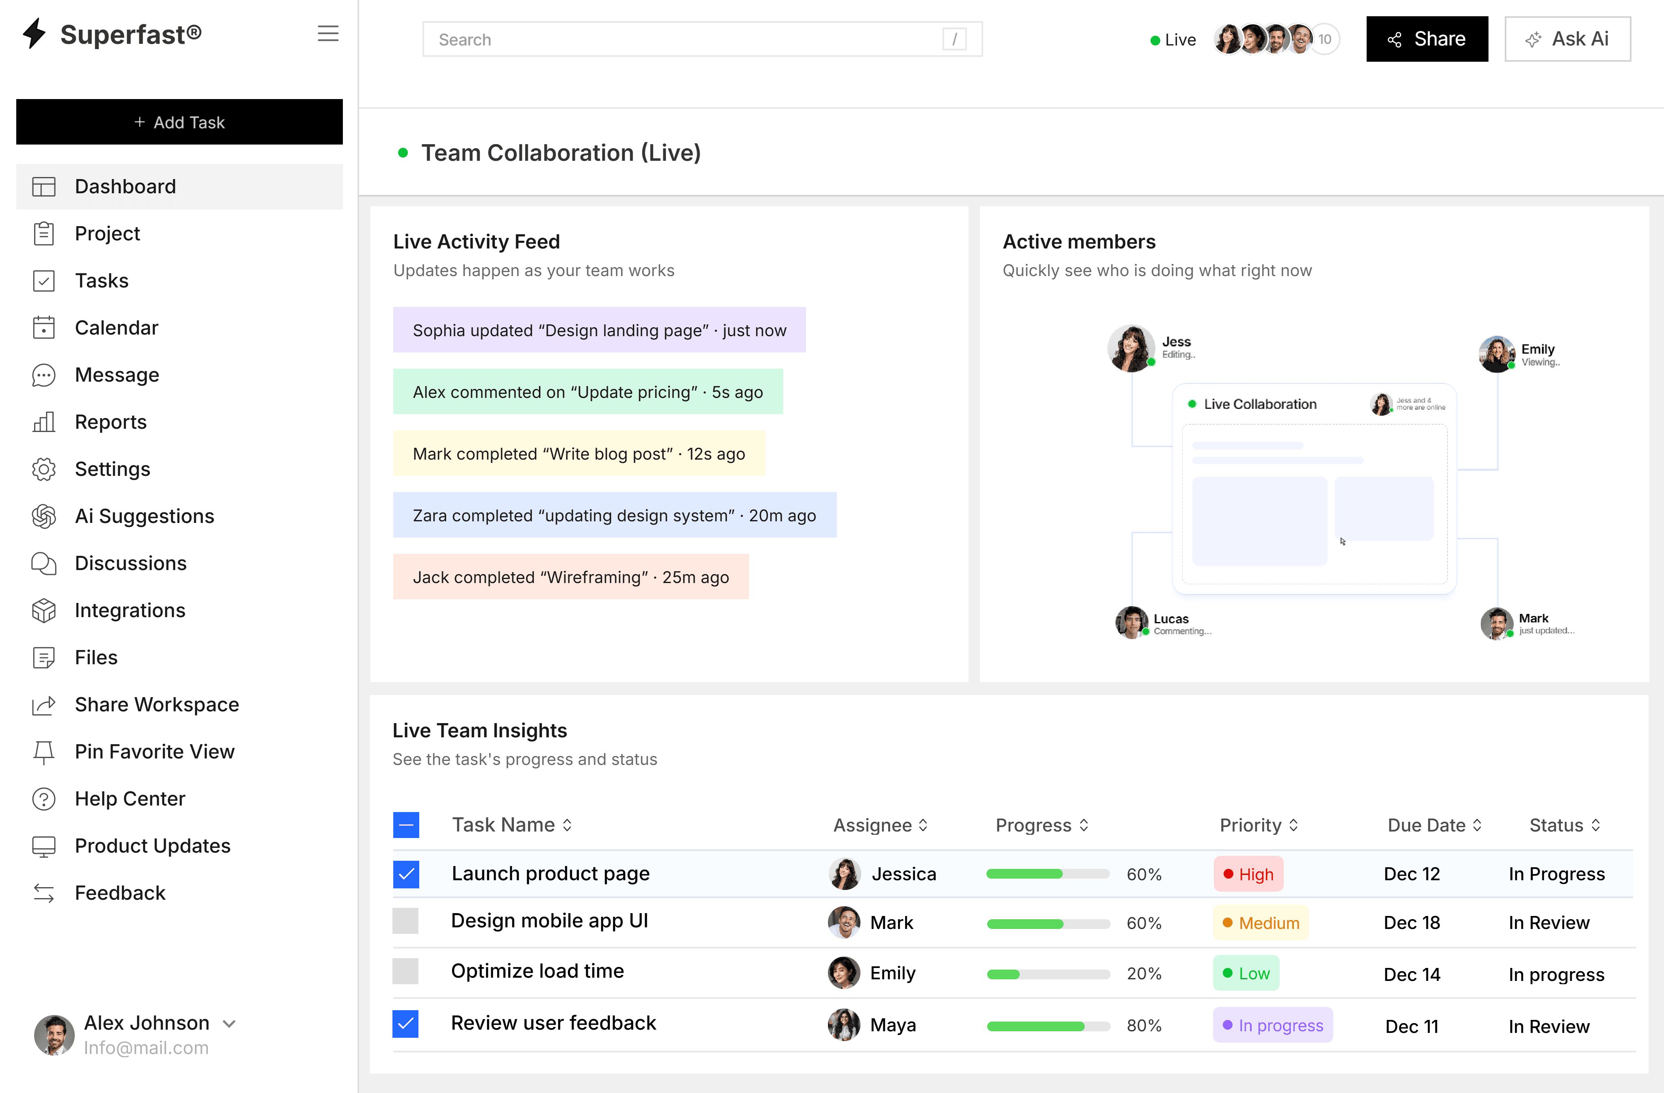Viewport: 1664px width, 1093px height.
Task: Expand the Alex Johnson account chevron
Action: click(x=229, y=1024)
